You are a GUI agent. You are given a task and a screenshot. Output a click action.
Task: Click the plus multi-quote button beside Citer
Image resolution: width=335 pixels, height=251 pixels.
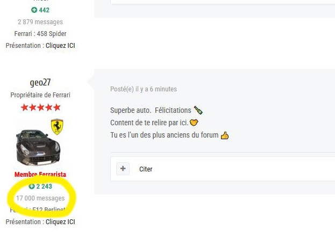pos(123,169)
